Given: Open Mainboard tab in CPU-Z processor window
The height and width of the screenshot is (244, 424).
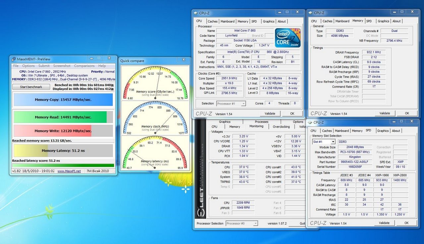Looking at the screenshot, I should (228, 21).
